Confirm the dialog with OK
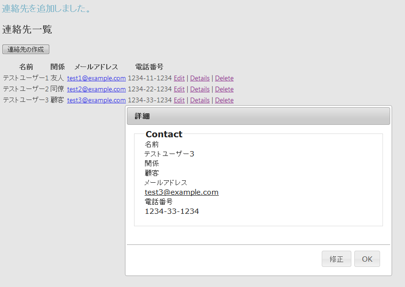This screenshot has width=405, height=287. (x=367, y=259)
